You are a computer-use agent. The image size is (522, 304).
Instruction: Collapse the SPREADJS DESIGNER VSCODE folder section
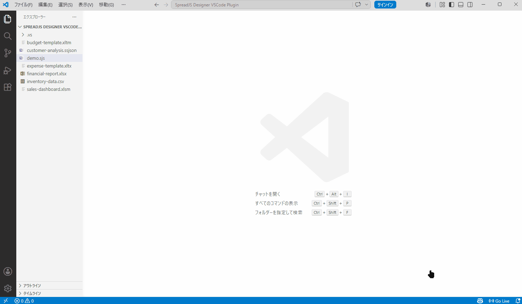click(50, 27)
